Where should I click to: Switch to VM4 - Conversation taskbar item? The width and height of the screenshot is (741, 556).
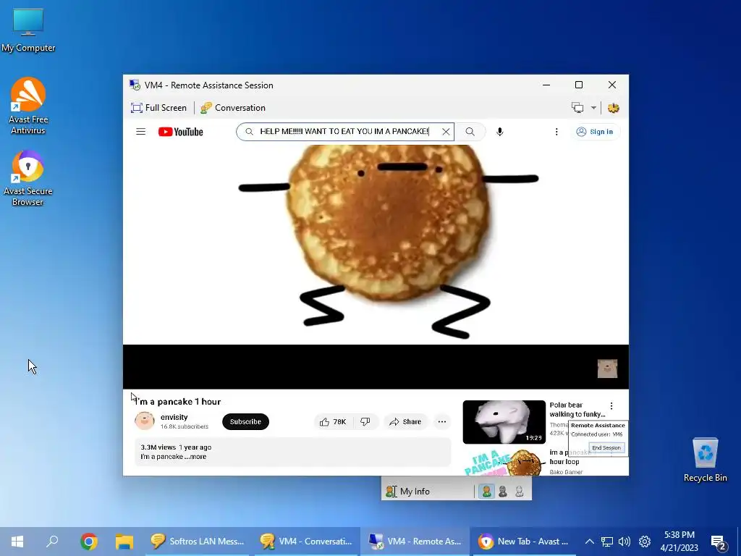[x=306, y=542]
